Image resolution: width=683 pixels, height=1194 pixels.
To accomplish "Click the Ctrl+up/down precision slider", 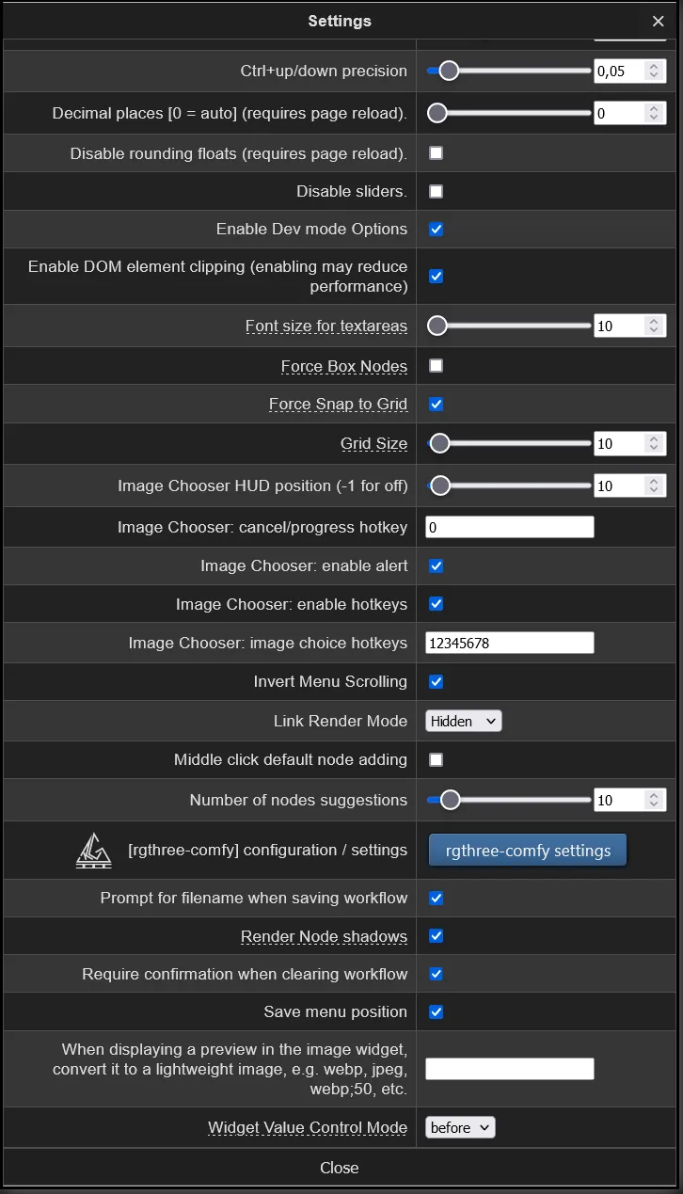I will (509, 71).
